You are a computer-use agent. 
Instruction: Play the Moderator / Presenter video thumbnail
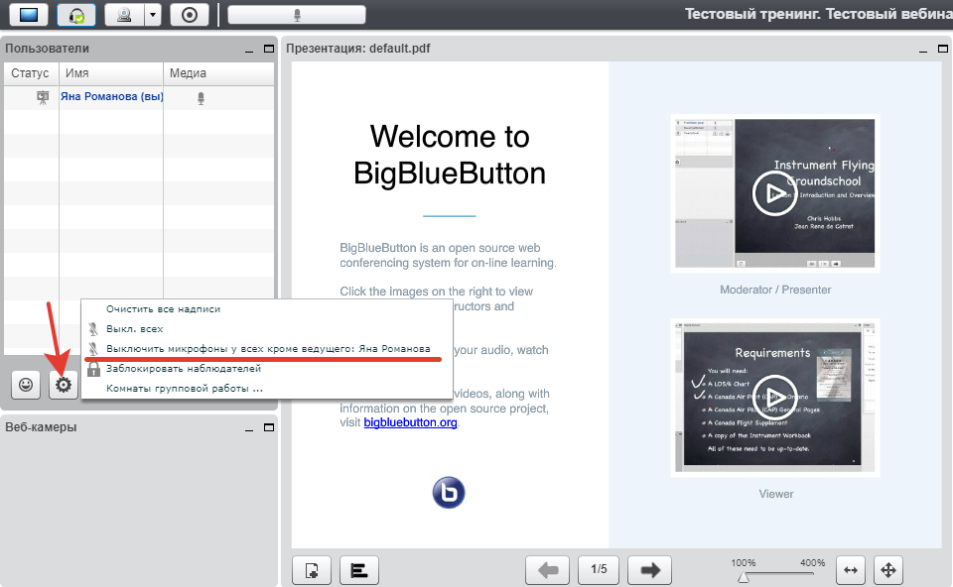(x=774, y=193)
